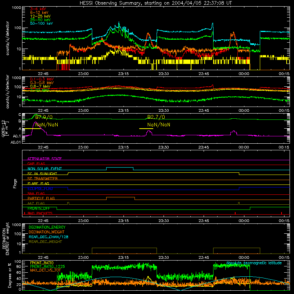The height and width of the screenshot is (294, 294).
Task: Select the 50-100 keV legend label
Action: tap(42, 24)
